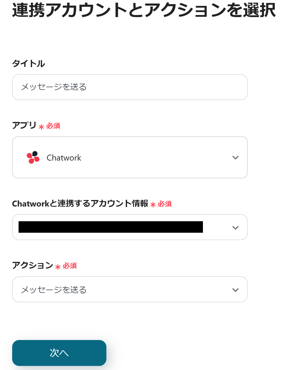Expand the アプリ dropdown chevron
Image resolution: width=291 pixels, height=370 pixels.
(235, 158)
